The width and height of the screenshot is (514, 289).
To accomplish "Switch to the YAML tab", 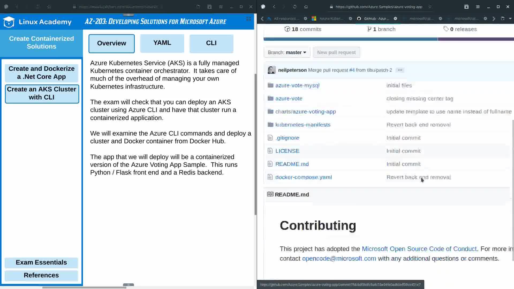I will click(162, 43).
